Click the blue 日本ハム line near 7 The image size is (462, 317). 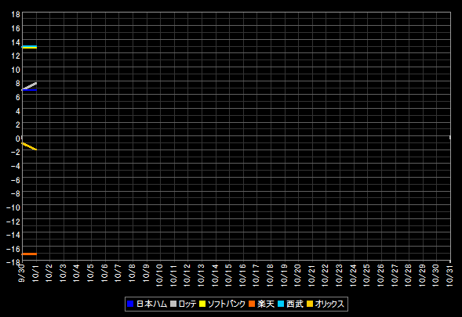click(x=29, y=90)
